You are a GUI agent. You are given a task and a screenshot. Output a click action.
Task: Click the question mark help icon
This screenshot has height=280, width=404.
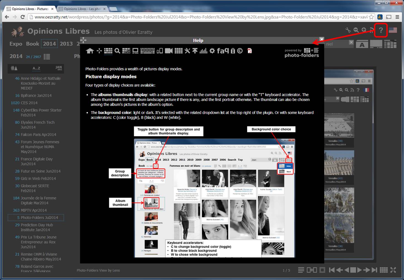coord(381,30)
